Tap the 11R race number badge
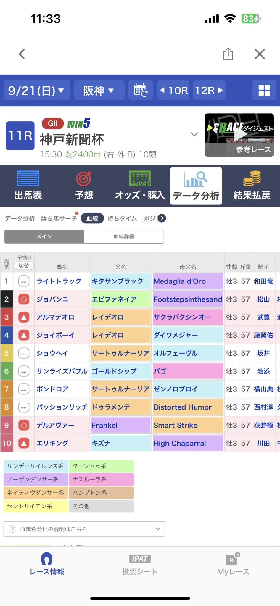The height and width of the screenshot is (606, 280). 20,136
